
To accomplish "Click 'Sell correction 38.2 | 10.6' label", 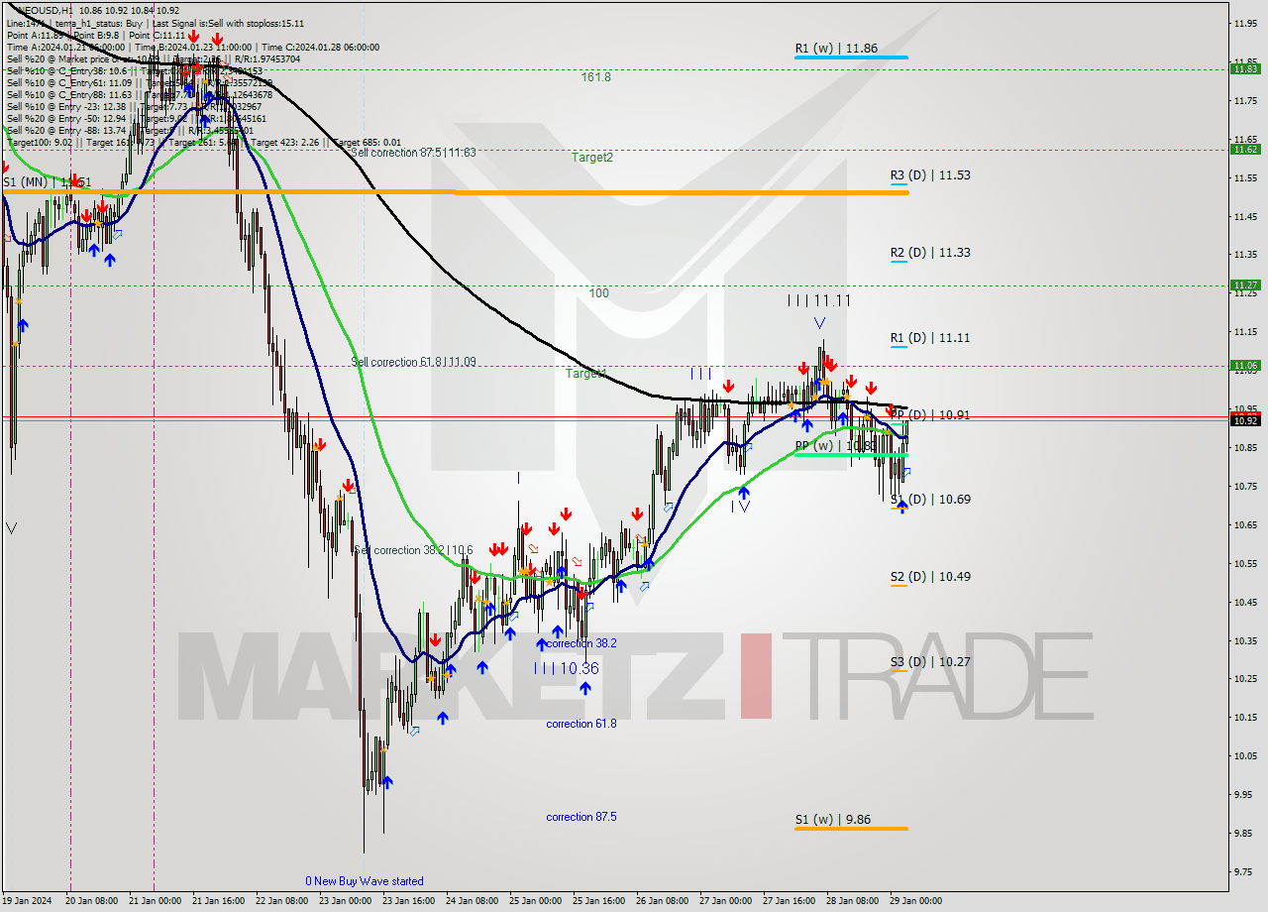I will tap(413, 549).
